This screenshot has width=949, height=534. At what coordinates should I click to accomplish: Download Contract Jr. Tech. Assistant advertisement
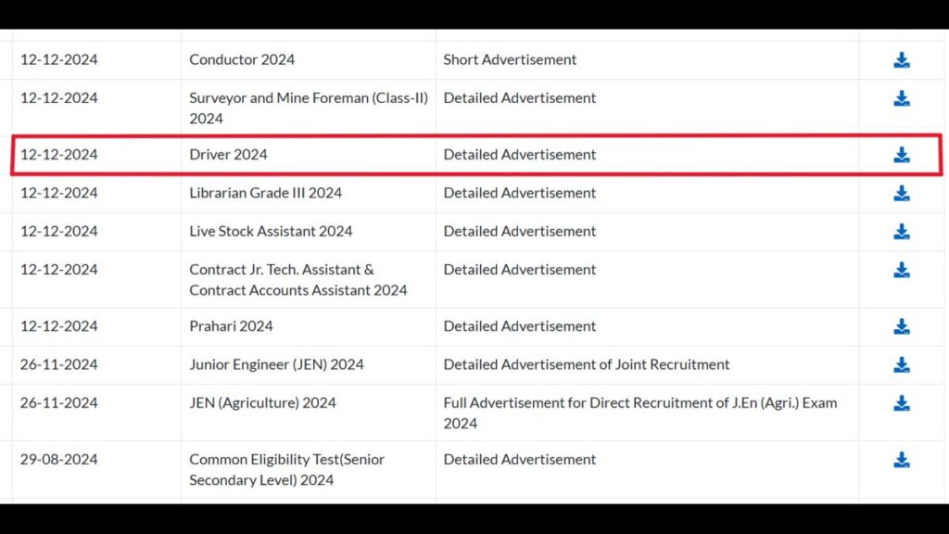tap(901, 270)
